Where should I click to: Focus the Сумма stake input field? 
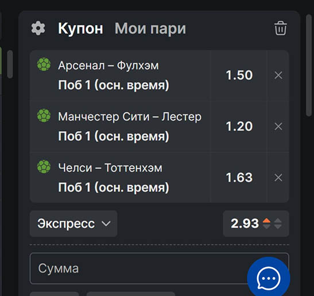click(x=159, y=268)
